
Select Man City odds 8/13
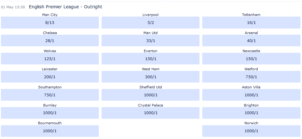[50, 22]
